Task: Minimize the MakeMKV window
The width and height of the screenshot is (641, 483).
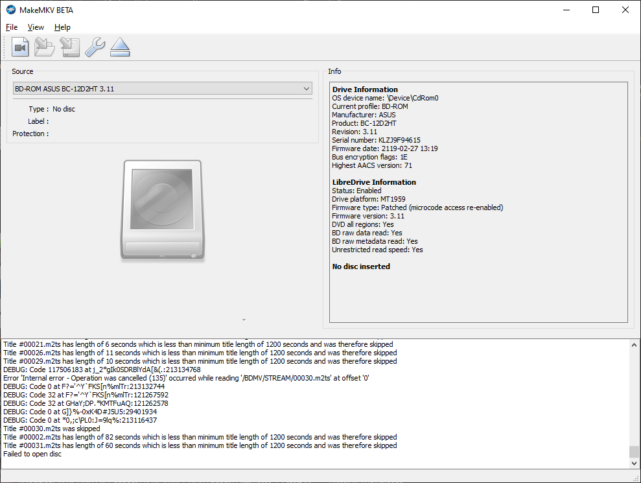Action: point(565,10)
